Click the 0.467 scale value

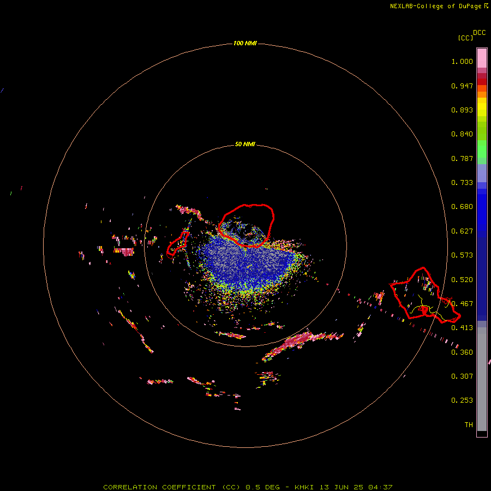[462, 304]
